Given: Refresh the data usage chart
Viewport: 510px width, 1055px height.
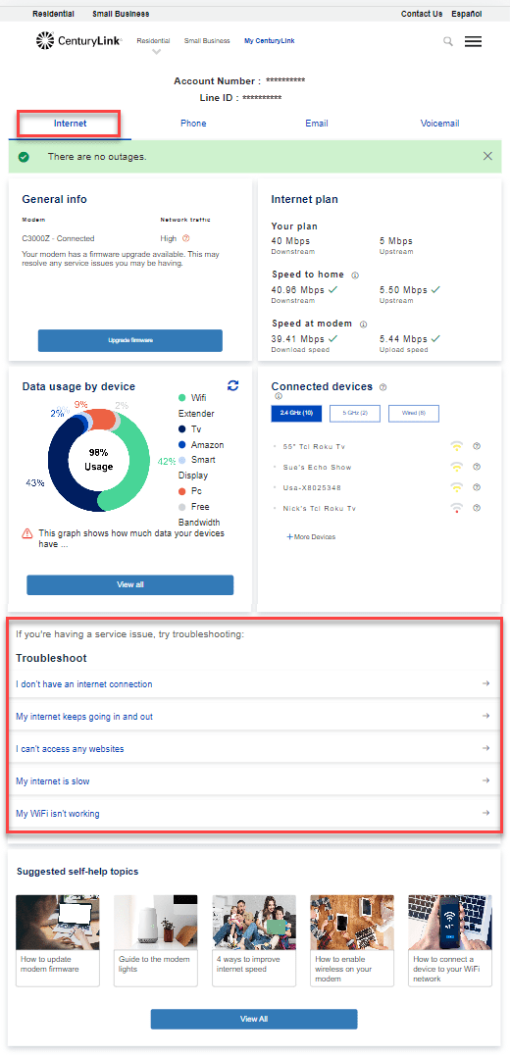Looking at the screenshot, I should 232,385.
